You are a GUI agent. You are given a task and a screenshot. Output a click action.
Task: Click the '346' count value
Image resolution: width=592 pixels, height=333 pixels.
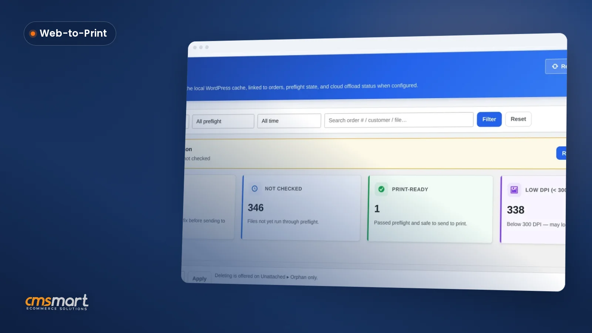pos(256,208)
